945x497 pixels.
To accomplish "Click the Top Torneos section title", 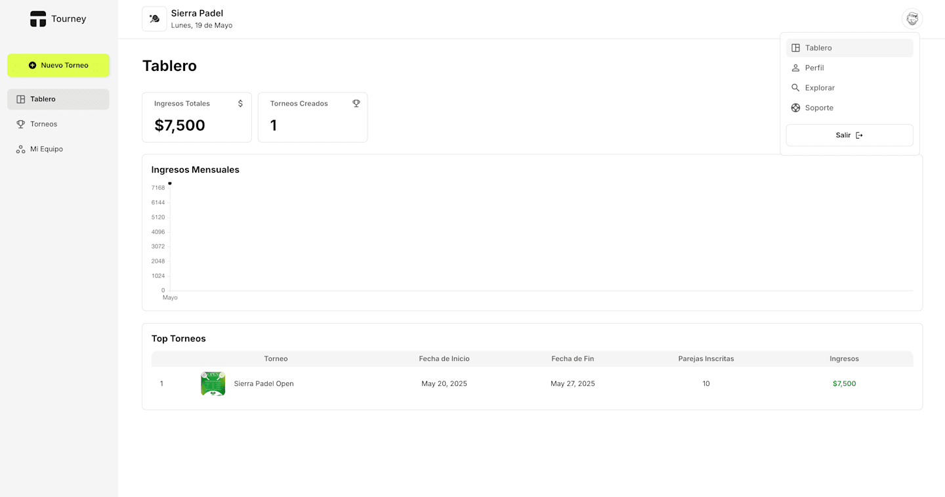I will [x=178, y=339].
